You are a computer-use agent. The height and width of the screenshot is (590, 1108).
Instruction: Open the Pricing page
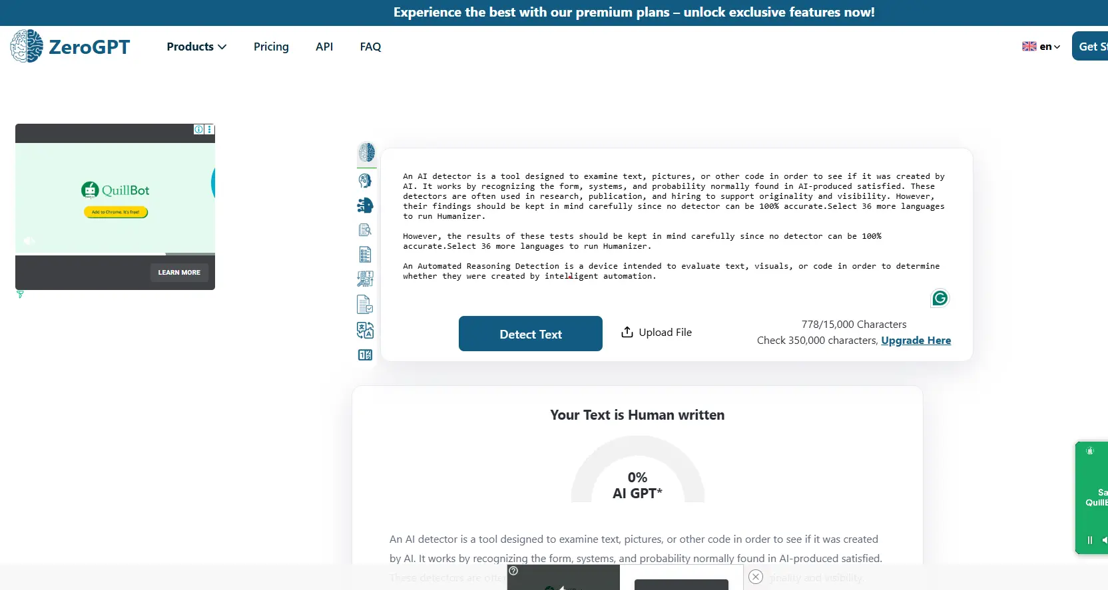[x=271, y=47]
